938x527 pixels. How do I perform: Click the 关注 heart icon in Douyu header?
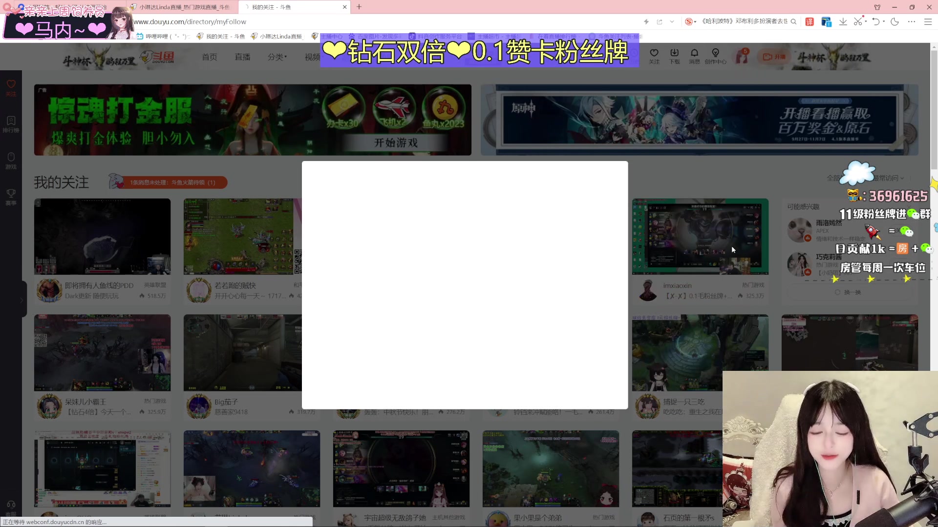coord(654,56)
